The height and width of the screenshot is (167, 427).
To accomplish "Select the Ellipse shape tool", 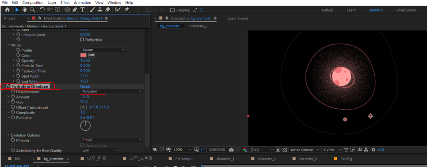I will 67,10.
